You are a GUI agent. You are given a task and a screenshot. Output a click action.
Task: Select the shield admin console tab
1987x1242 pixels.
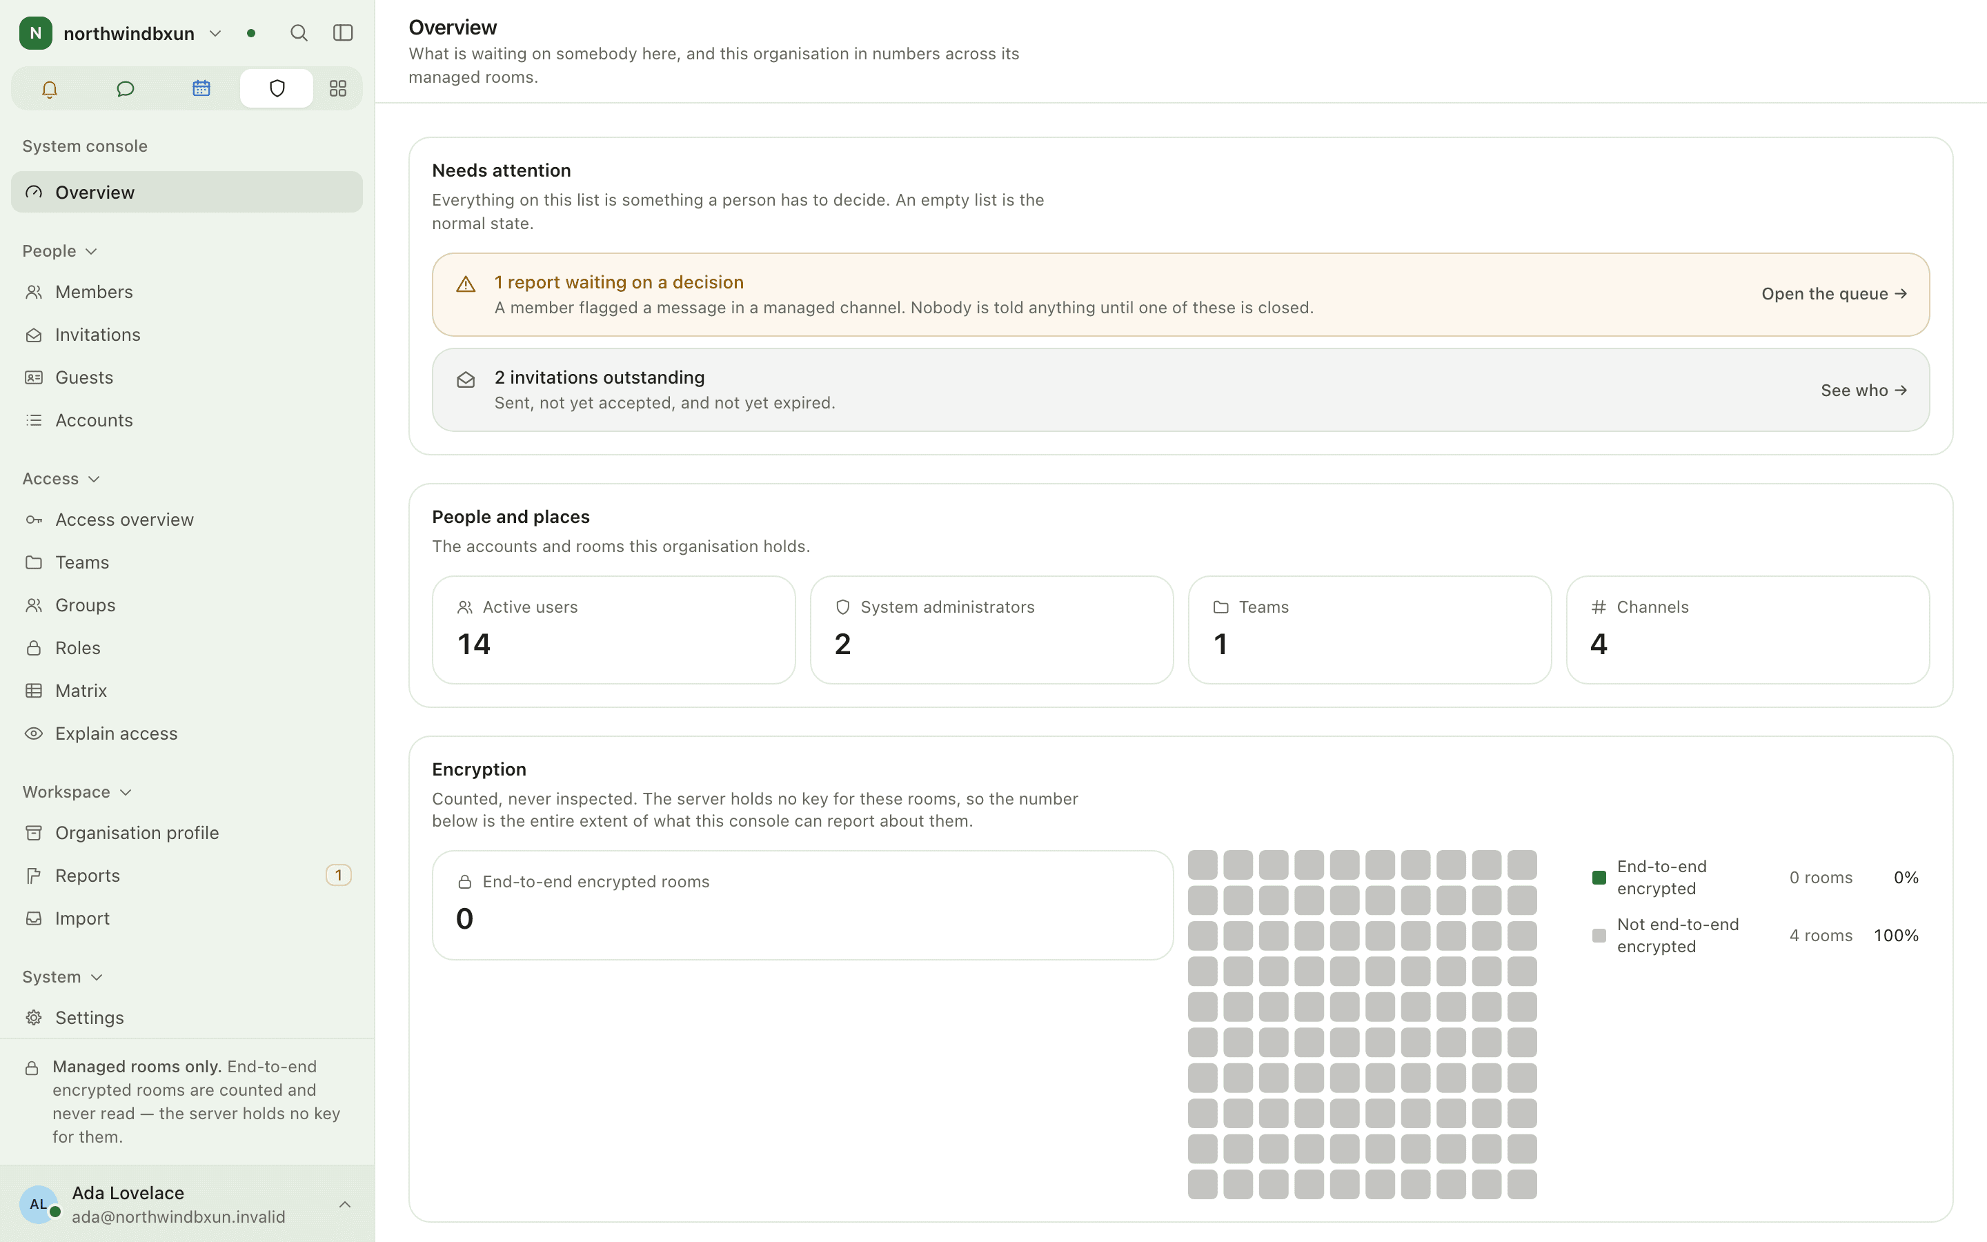tap(277, 89)
